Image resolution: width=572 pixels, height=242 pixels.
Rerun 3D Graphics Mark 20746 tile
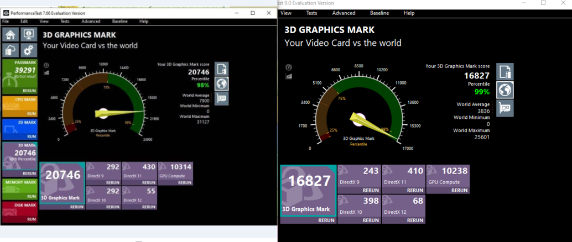tap(77, 207)
